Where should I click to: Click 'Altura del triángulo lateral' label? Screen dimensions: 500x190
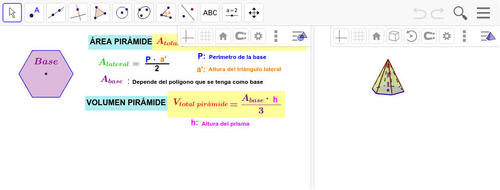245,69
